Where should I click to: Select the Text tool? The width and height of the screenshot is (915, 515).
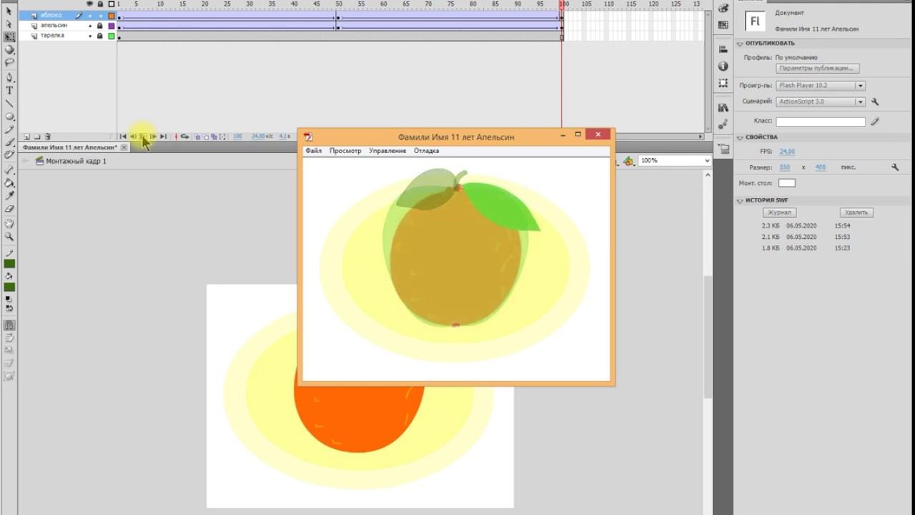pyautogui.click(x=9, y=91)
